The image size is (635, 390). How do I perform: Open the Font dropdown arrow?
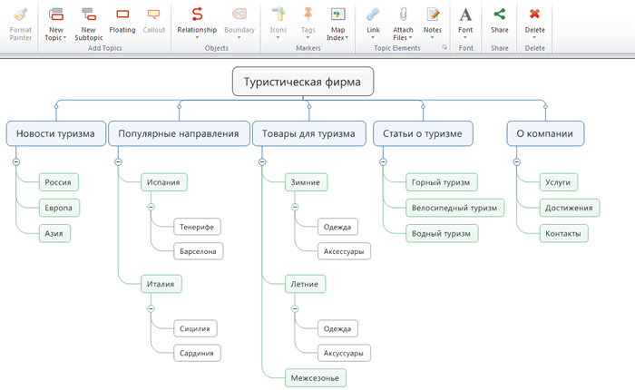coord(465,38)
